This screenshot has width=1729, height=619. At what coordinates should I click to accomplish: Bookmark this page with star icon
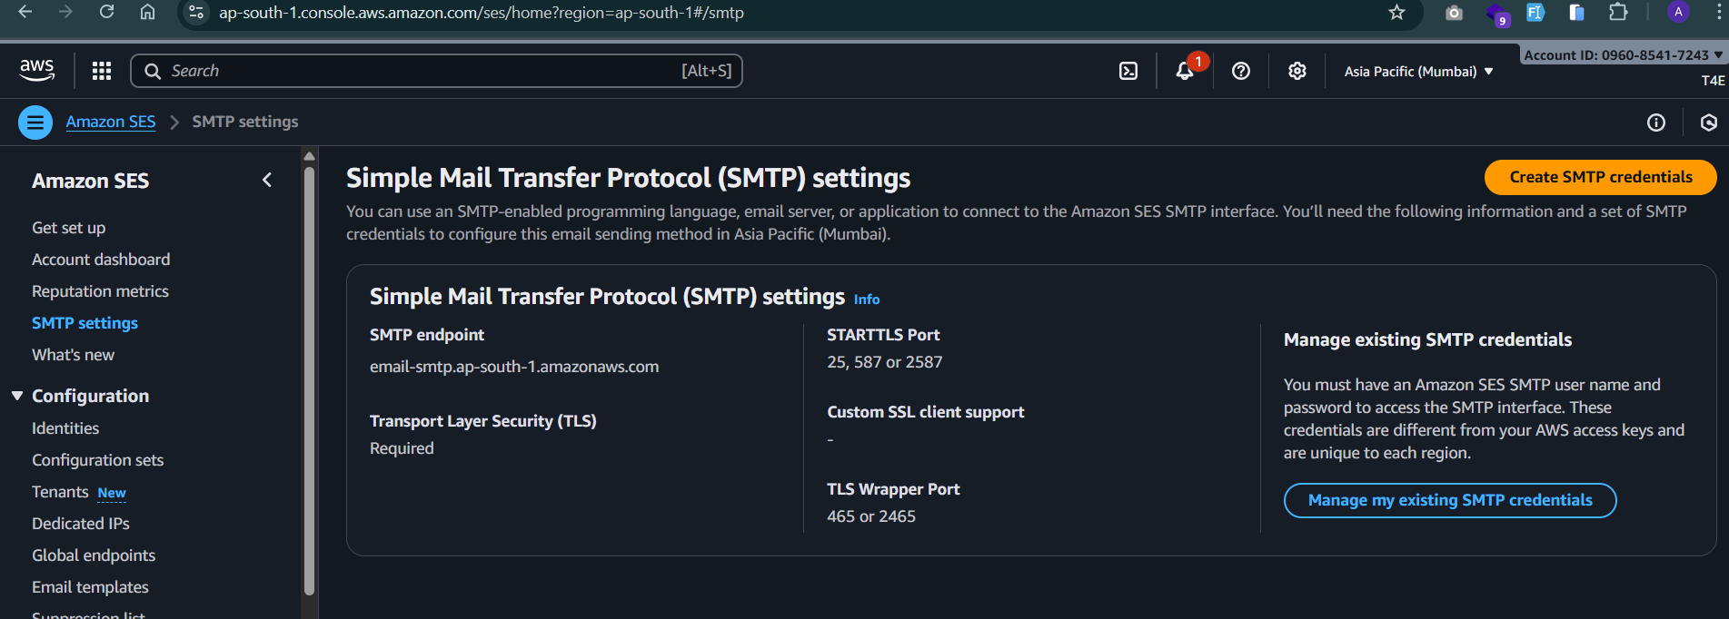(x=1397, y=13)
